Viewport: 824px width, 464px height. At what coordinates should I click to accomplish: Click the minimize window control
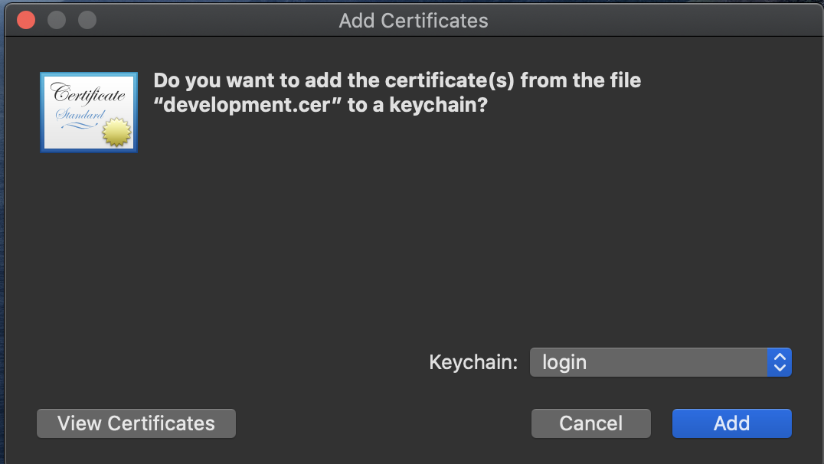[56, 20]
